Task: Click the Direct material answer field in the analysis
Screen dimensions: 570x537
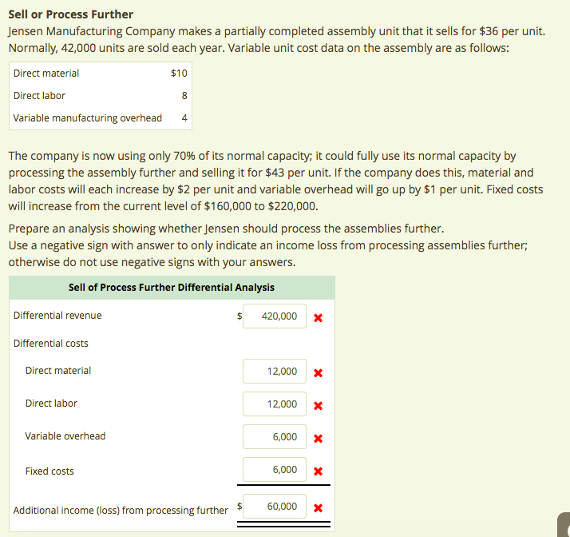Action: pos(275,372)
